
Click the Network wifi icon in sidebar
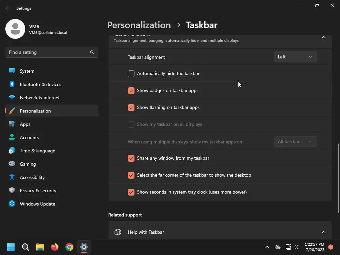(x=12, y=97)
